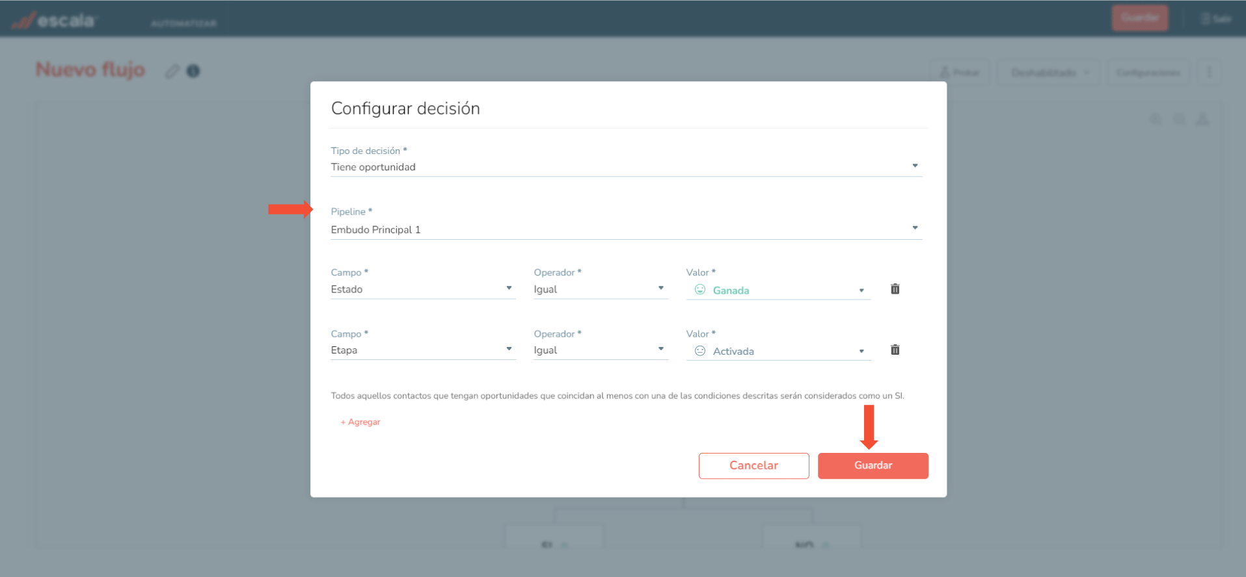Open the AUTOMATIZAR menu in the header
This screenshot has height=577, width=1246.
(183, 23)
